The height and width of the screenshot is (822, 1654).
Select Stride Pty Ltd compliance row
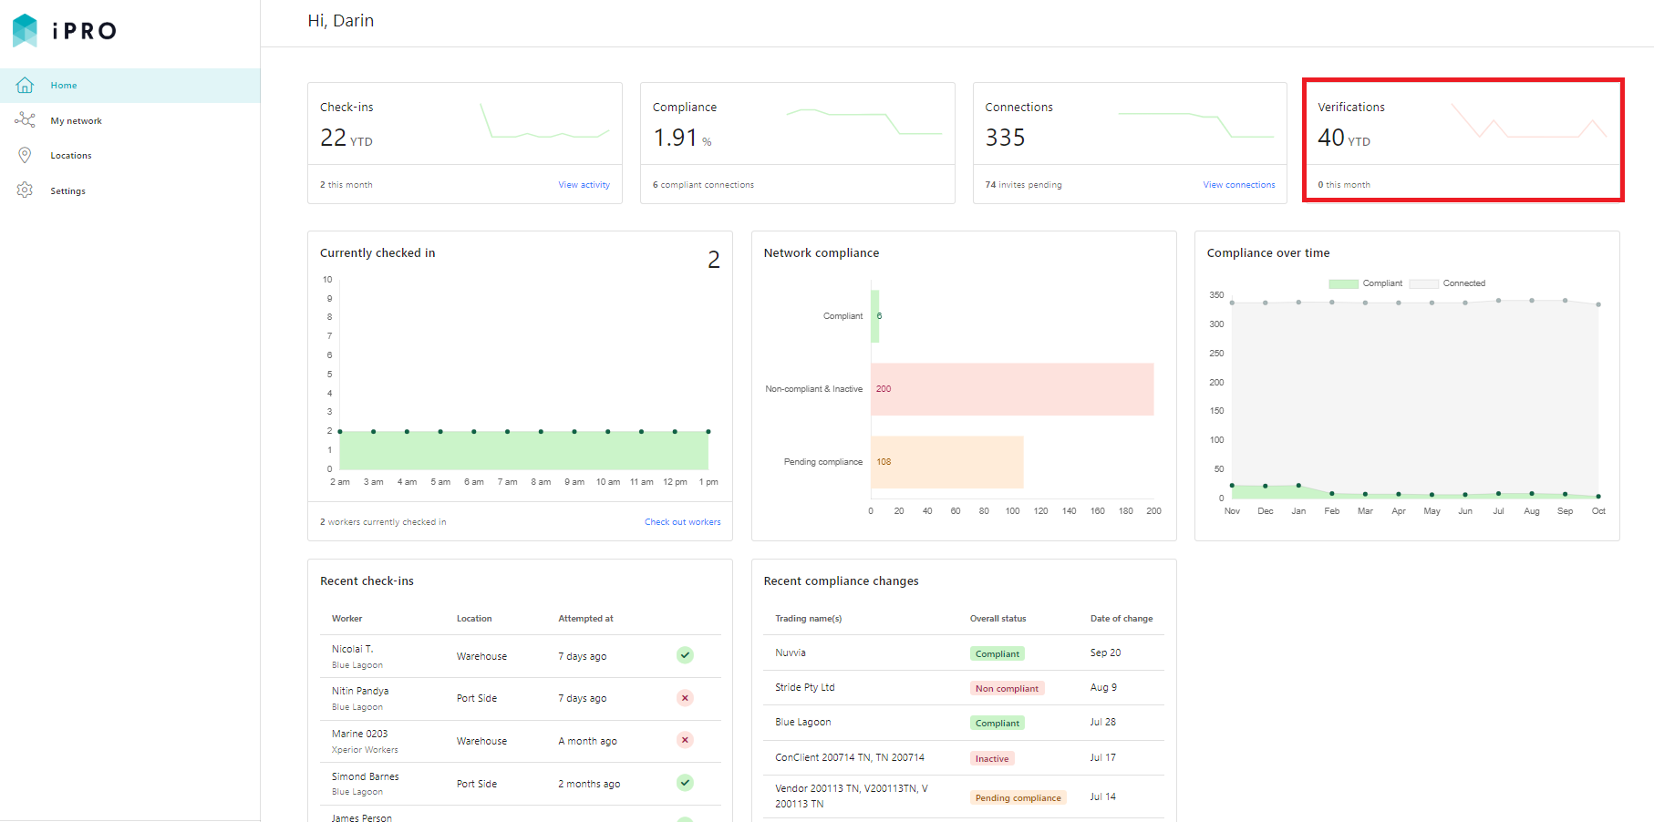click(963, 688)
